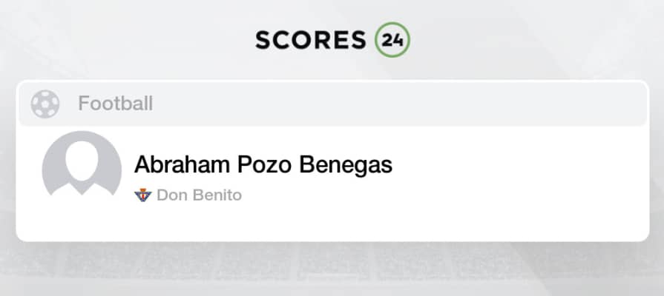Click the SCORES wordmark text
The width and height of the screenshot is (664, 296).
tap(311, 40)
